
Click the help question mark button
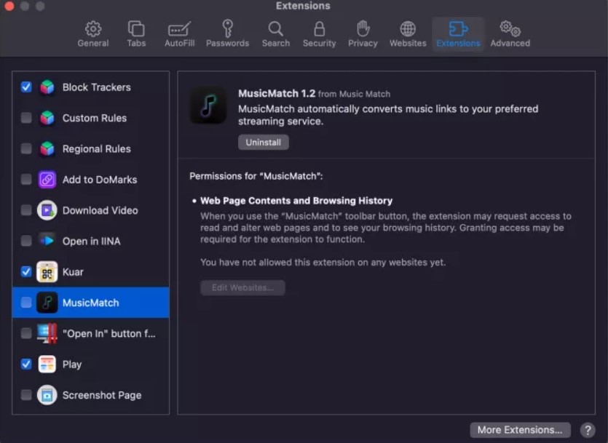point(588,430)
